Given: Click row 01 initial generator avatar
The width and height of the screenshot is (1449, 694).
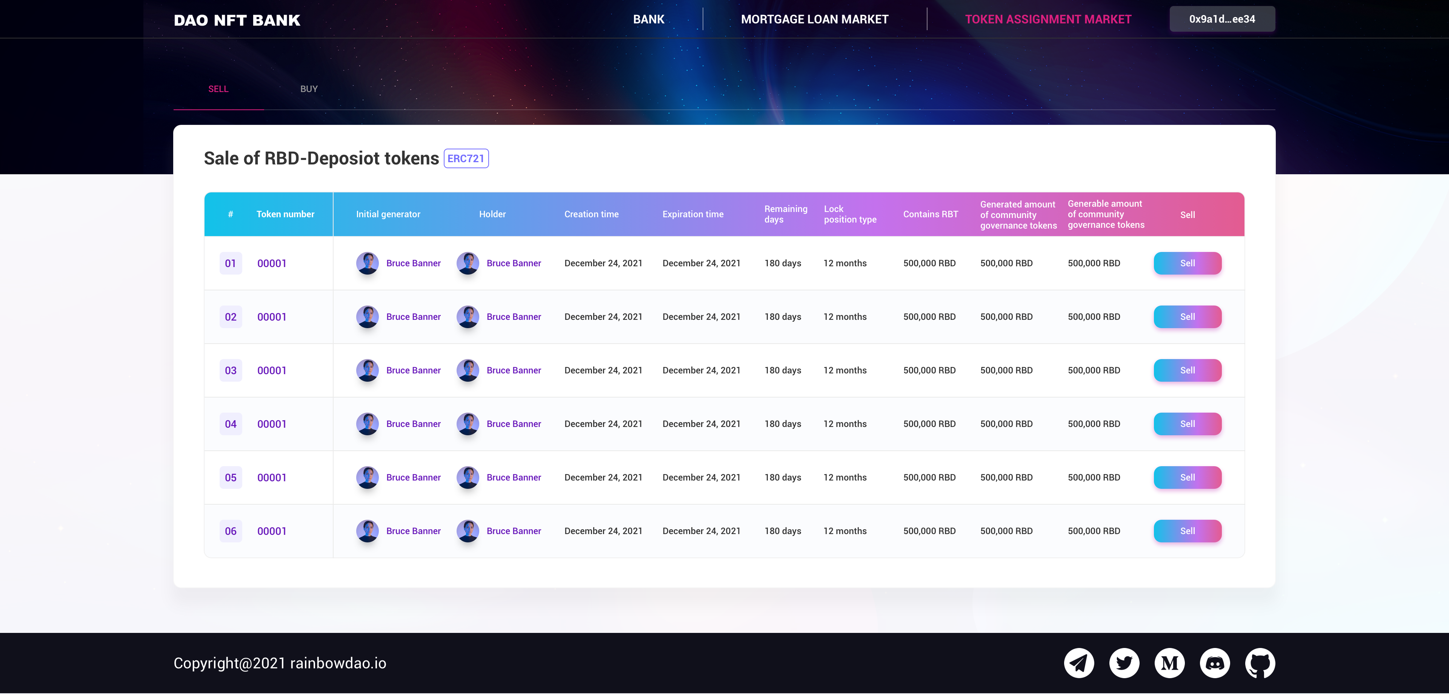Looking at the screenshot, I should (x=367, y=263).
